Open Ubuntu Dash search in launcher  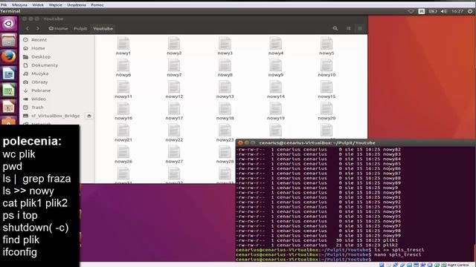click(x=8, y=24)
